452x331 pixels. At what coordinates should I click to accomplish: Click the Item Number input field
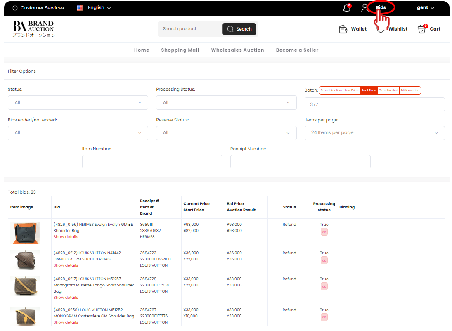point(152,162)
